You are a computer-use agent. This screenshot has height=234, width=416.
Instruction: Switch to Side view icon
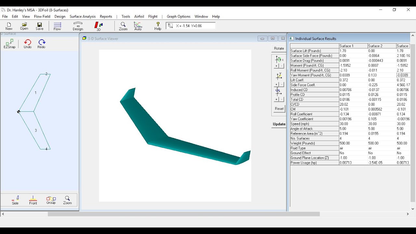pyautogui.click(x=15, y=200)
